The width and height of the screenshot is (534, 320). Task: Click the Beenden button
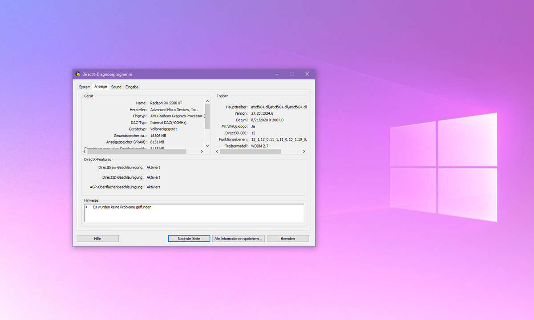(x=287, y=239)
